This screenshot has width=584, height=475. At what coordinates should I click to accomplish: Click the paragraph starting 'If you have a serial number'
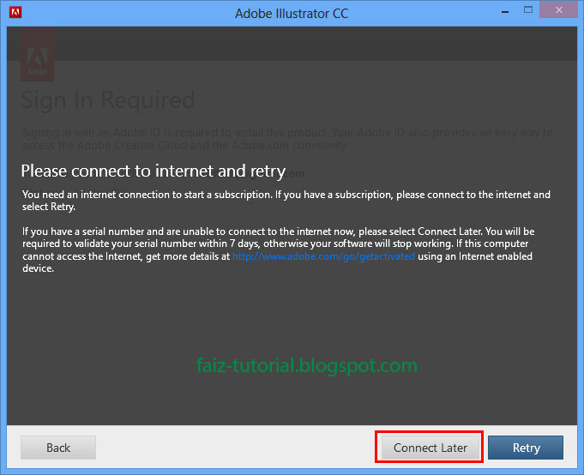coord(278,250)
